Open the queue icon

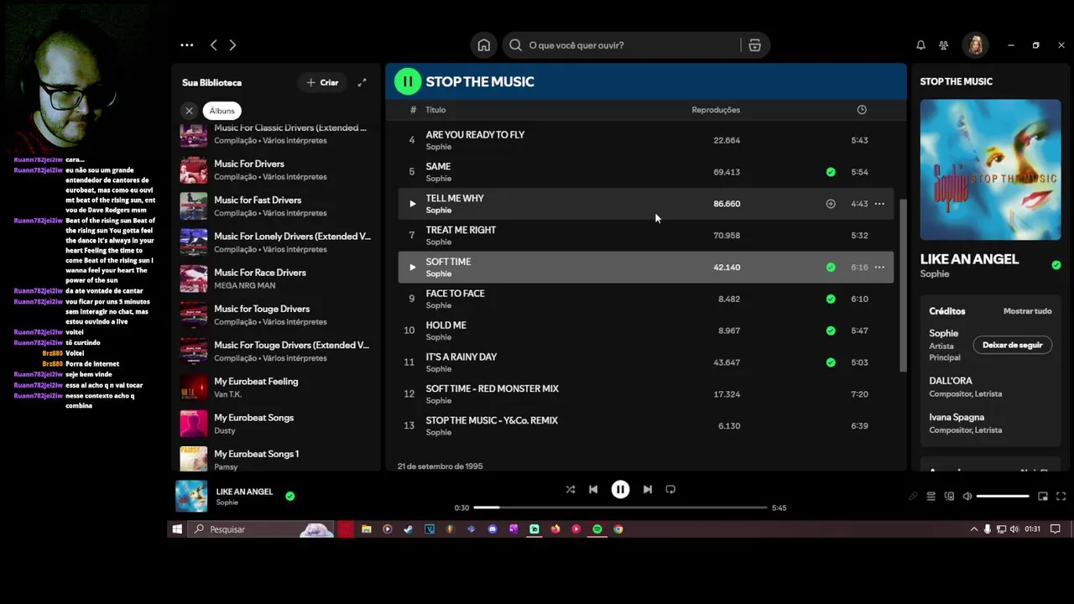click(x=931, y=497)
